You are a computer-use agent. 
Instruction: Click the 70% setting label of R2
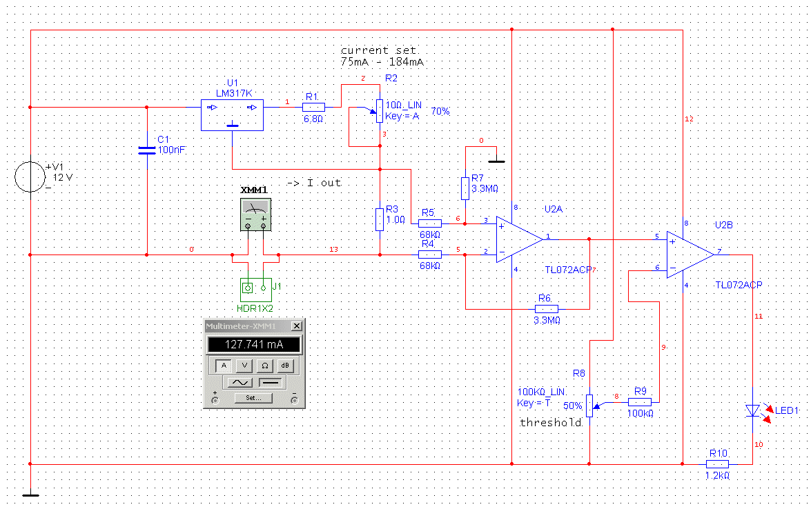(440, 111)
